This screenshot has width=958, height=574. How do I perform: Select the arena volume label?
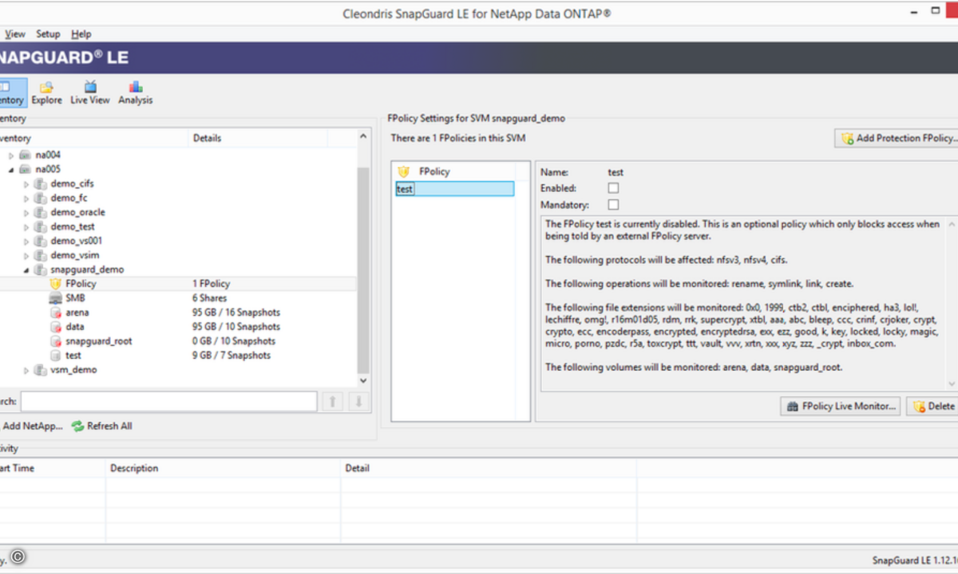click(77, 313)
